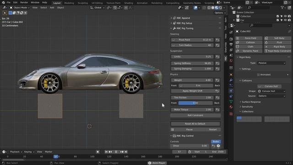293x165 pixels.
Task: Click the weight shift Front-Back slider
Action: [195, 86]
